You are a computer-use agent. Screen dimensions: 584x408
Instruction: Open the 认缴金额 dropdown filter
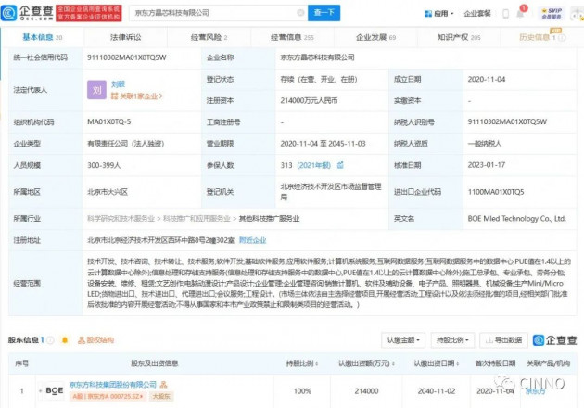(x=403, y=340)
